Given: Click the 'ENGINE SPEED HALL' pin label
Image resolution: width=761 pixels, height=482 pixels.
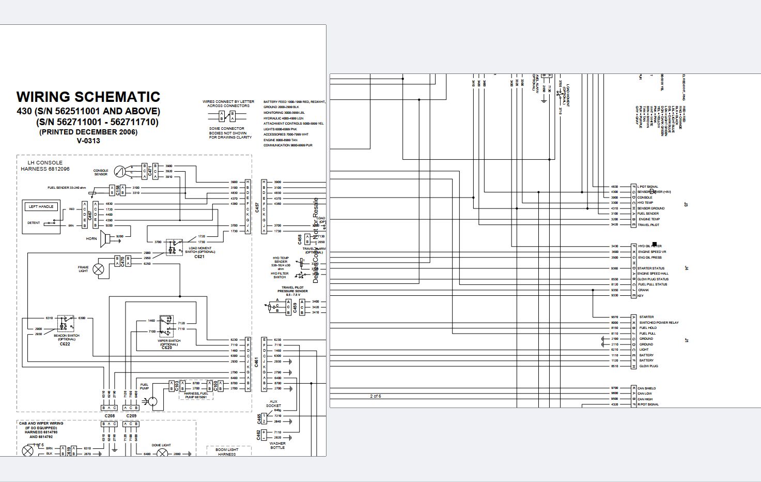Looking at the screenshot, I should pos(653,274).
